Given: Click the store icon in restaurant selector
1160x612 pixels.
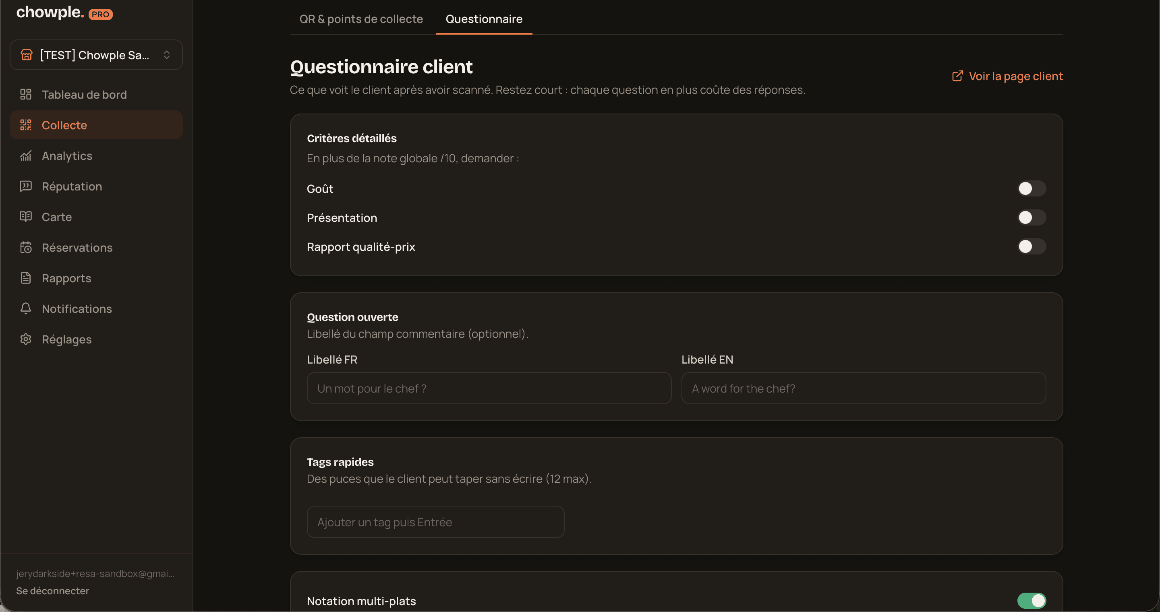Looking at the screenshot, I should pos(27,55).
